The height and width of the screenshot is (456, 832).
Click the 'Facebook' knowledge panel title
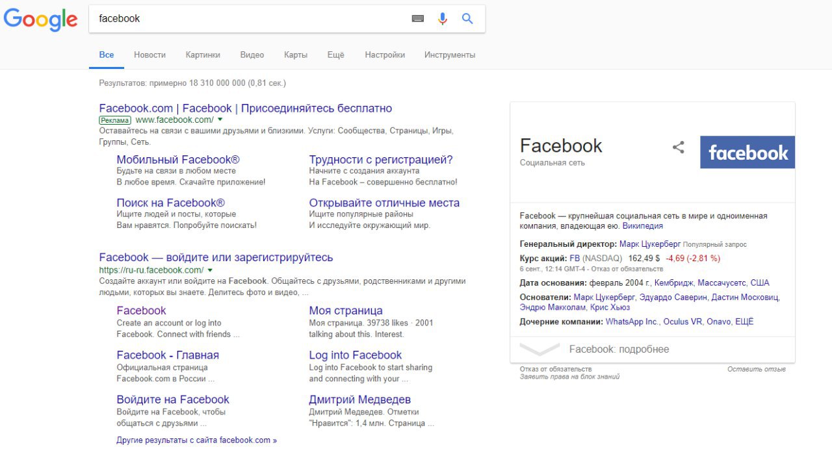(x=561, y=146)
